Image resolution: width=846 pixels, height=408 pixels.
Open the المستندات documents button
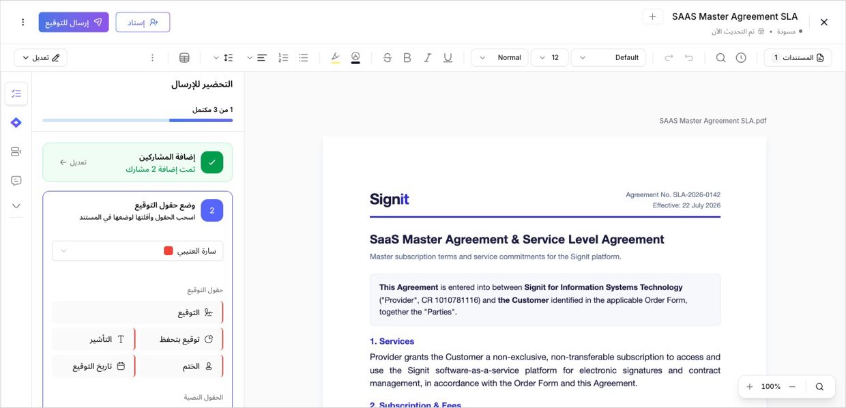coord(798,58)
